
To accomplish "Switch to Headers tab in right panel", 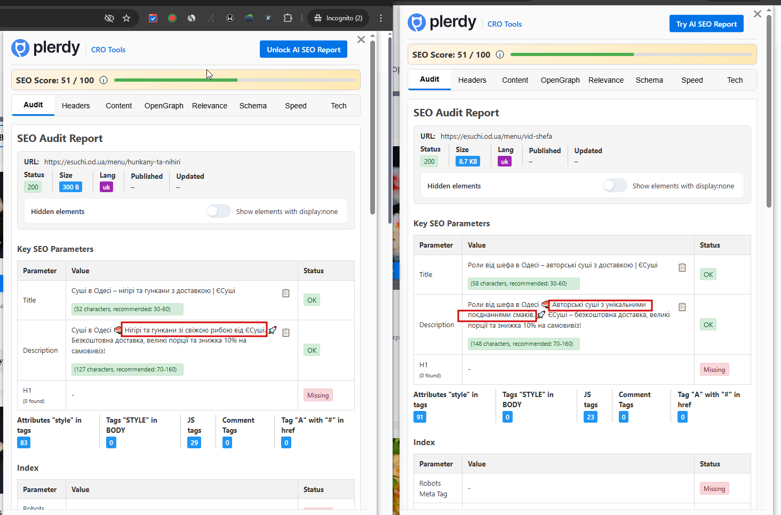I will pyautogui.click(x=472, y=80).
